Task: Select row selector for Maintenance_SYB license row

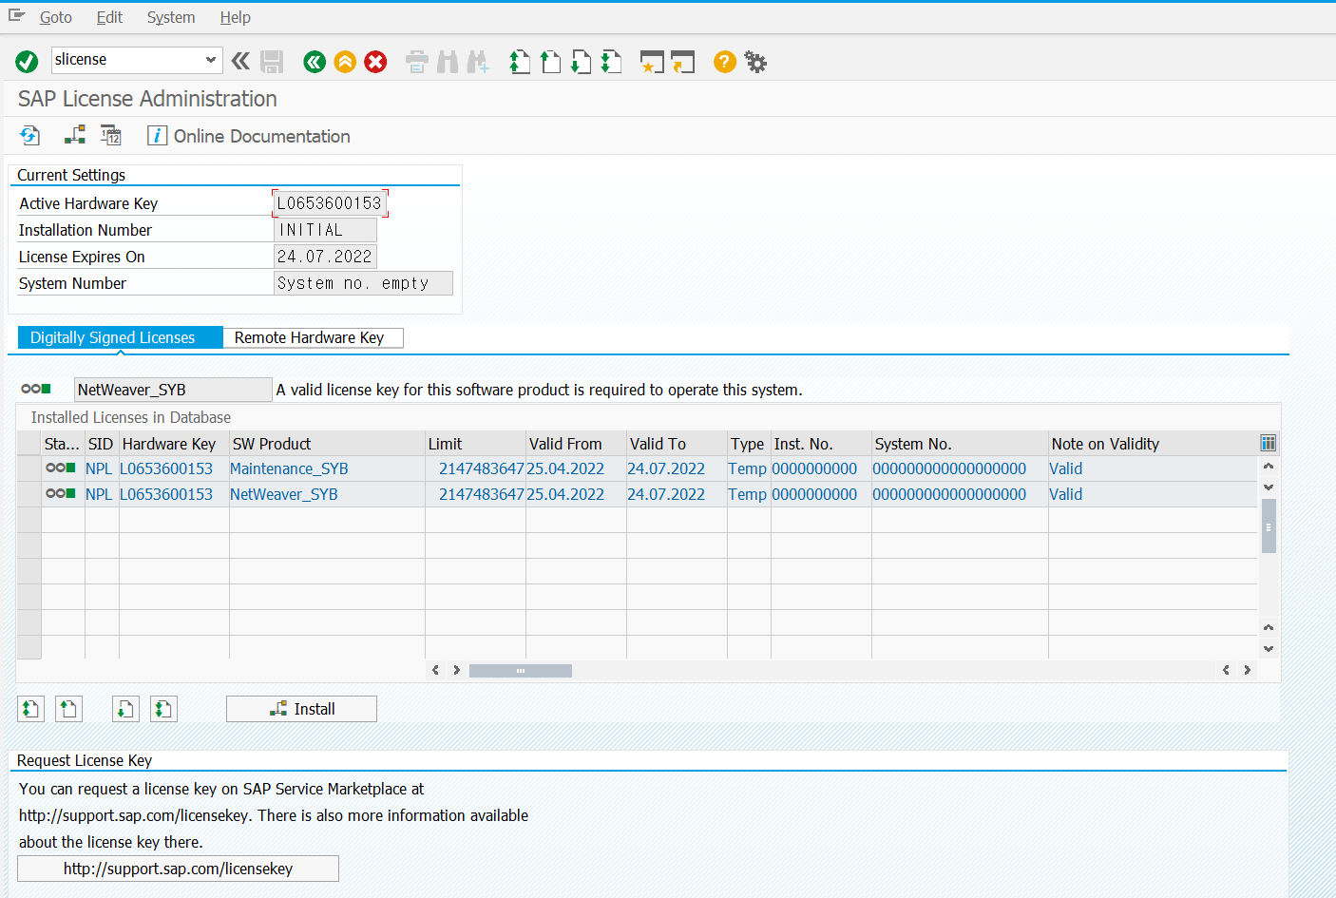Action: (29, 468)
